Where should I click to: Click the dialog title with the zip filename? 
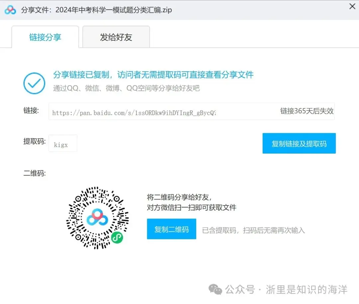coord(96,10)
